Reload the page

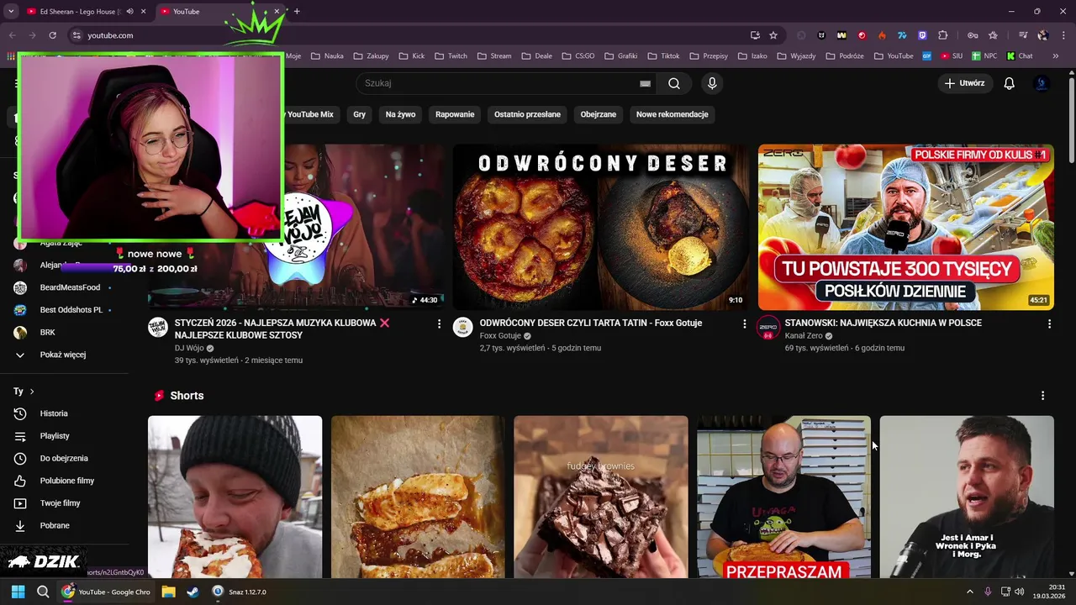pos(52,35)
